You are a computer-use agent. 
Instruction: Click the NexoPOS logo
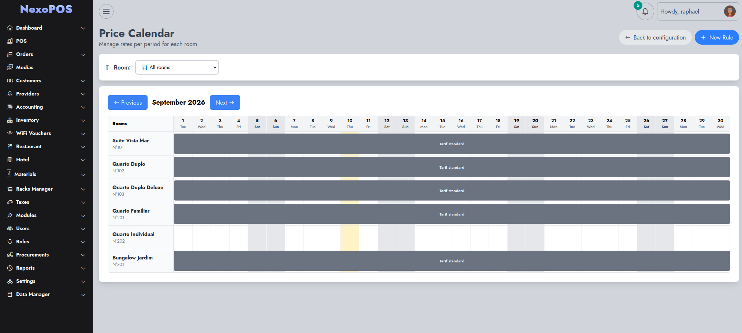tap(46, 9)
